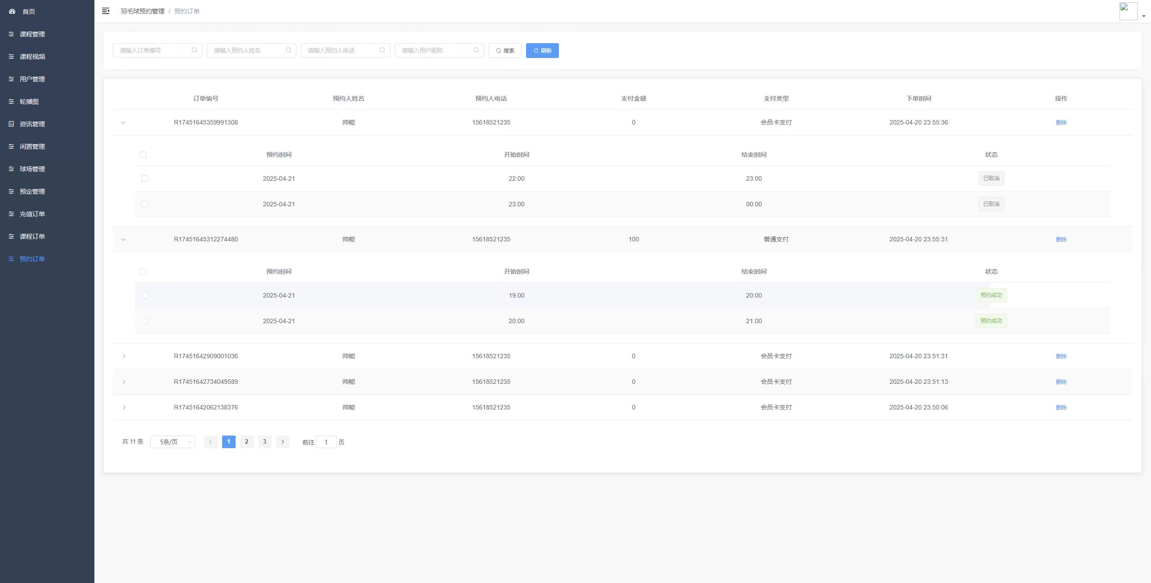Click the icon beside 课程订单
Image resolution: width=1151 pixels, height=583 pixels.
[11, 236]
